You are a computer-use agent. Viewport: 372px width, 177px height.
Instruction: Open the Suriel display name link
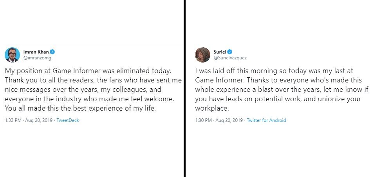[x=220, y=52]
